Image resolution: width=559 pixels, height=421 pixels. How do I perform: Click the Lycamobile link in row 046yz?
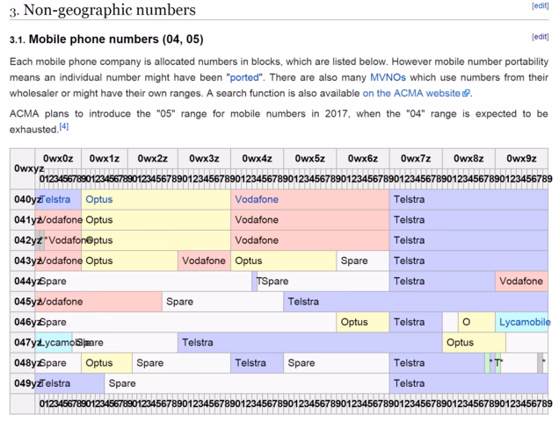[524, 322]
